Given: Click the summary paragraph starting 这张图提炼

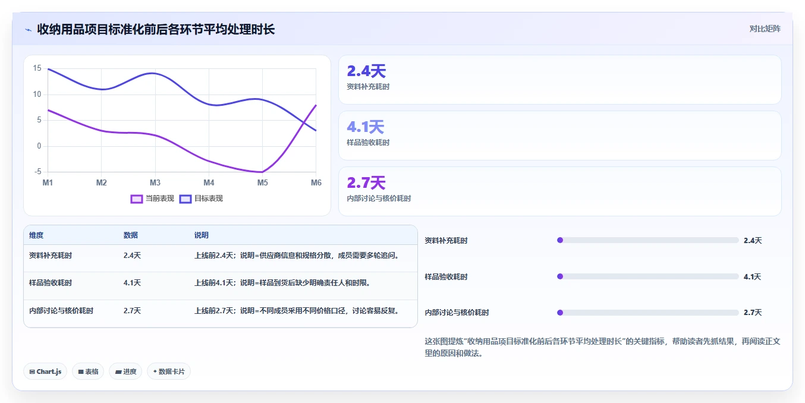Looking at the screenshot, I should pos(602,347).
